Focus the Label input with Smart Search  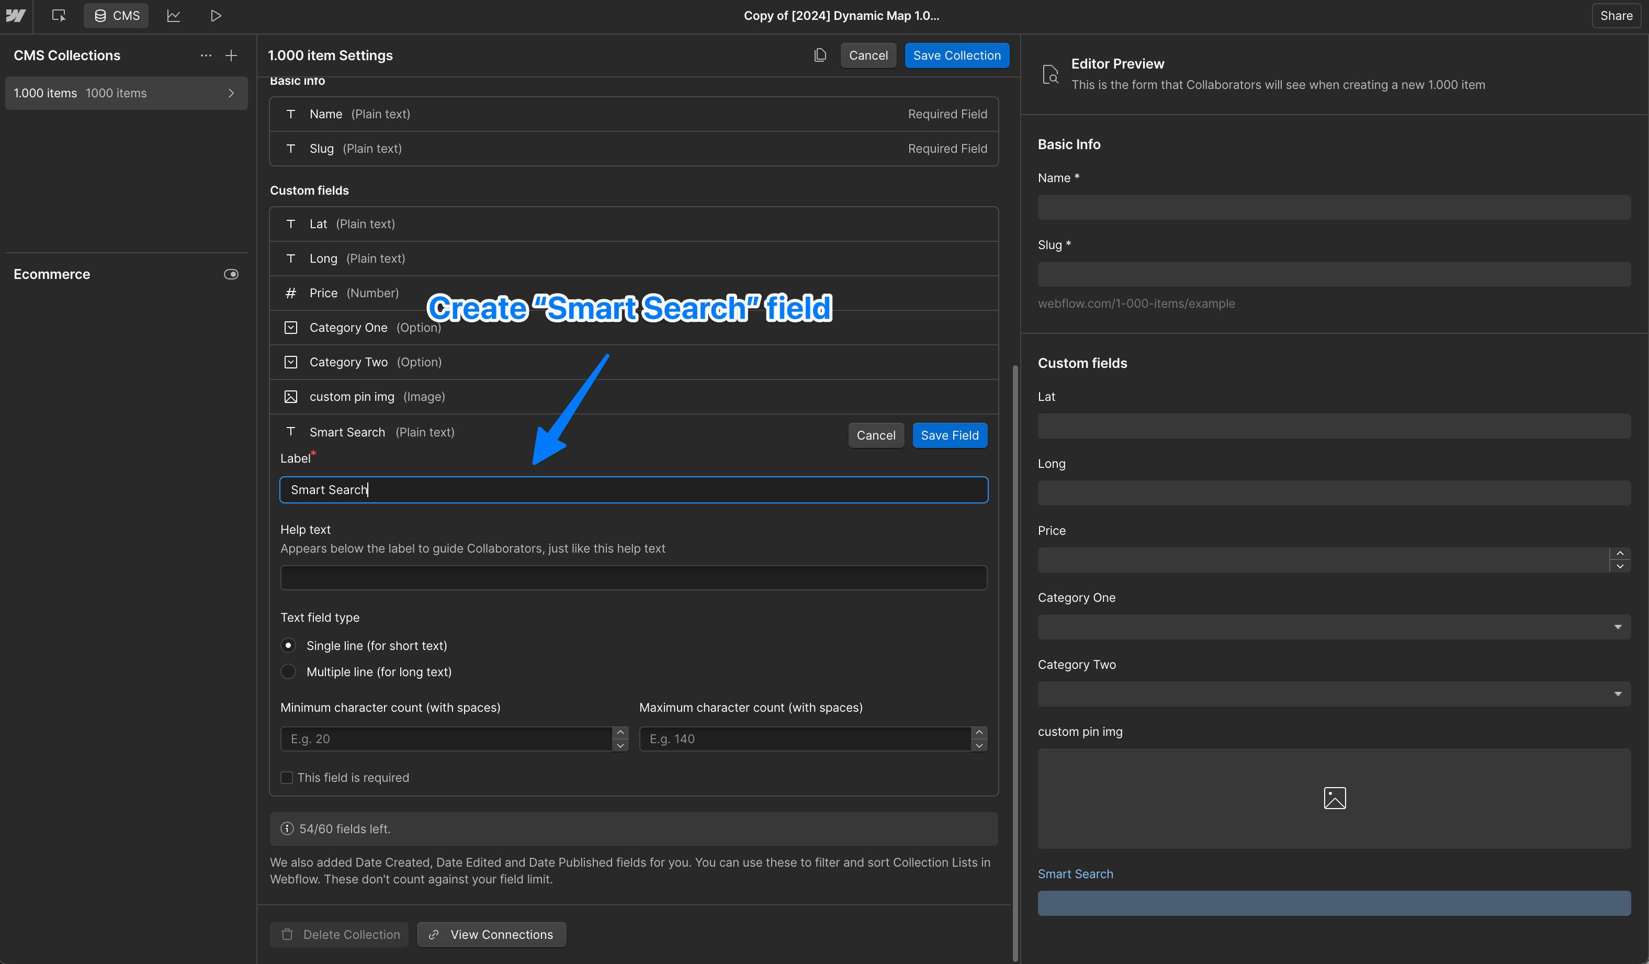[x=634, y=489]
